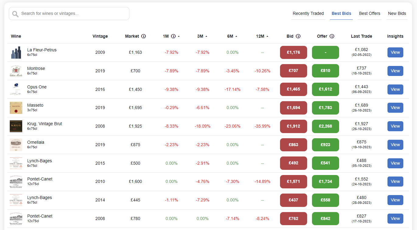Click the £492 Lynch-Bages bid
The height and width of the screenshot is (230, 417).
click(293, 163)
